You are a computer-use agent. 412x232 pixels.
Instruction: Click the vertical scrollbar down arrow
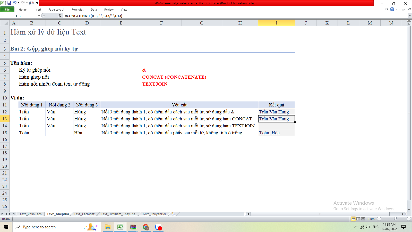click(409, 210)
